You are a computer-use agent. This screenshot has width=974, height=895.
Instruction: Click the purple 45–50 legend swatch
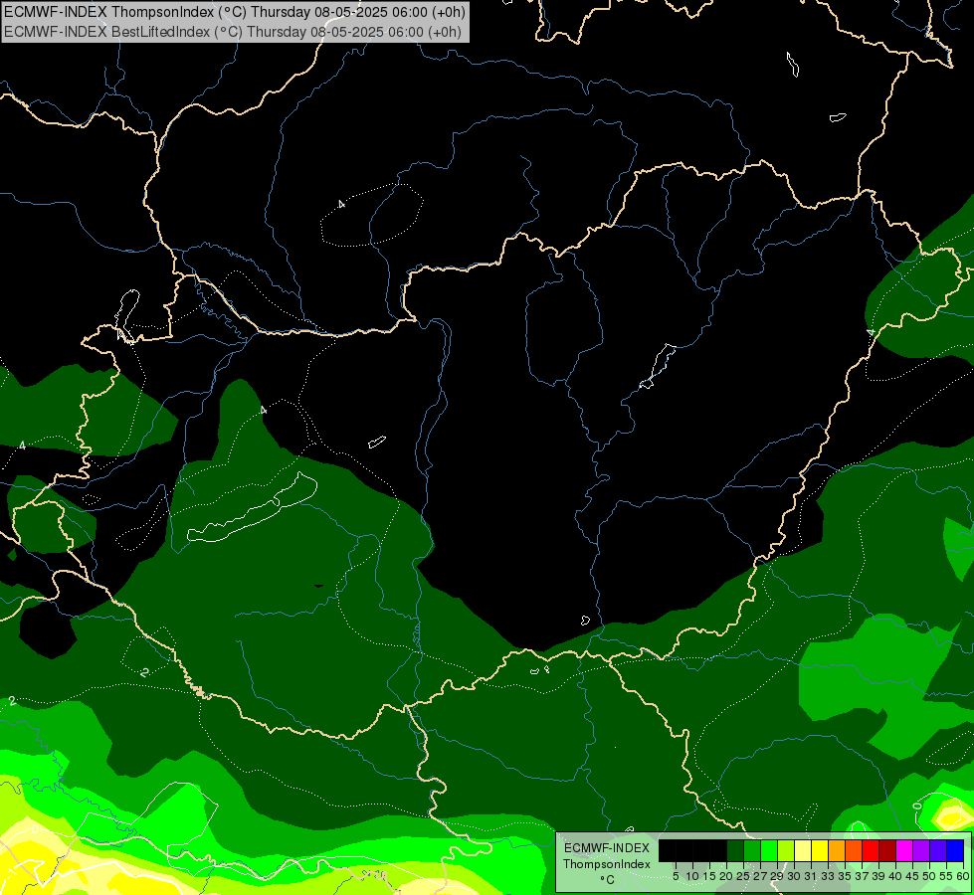tap(921, 850)
